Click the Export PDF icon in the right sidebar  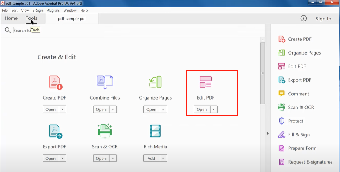pos(282,80)
